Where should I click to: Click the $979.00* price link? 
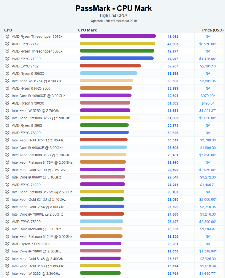[208, 96]
